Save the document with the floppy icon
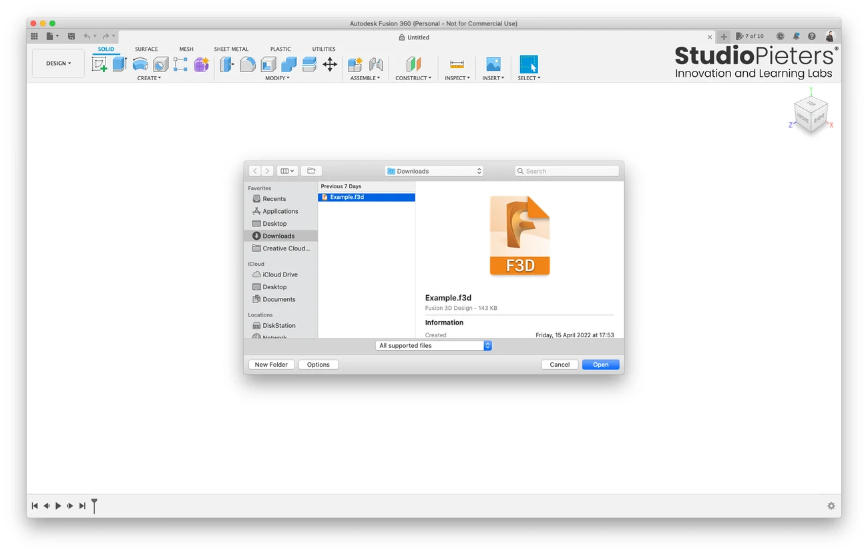Screen dimensions: 868x553 [x=71, y=36]
